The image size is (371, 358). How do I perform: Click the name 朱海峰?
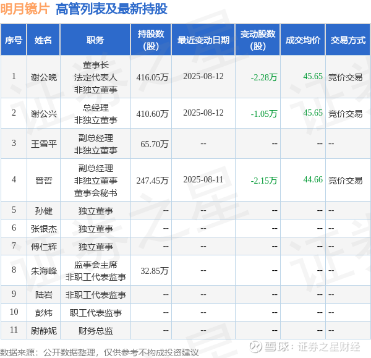pos(44,271)
